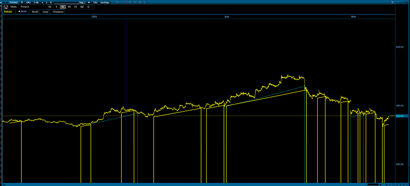Click the last minus icon in bottom corner
This screenshot has height=186, width=410.
click(407, 184)
